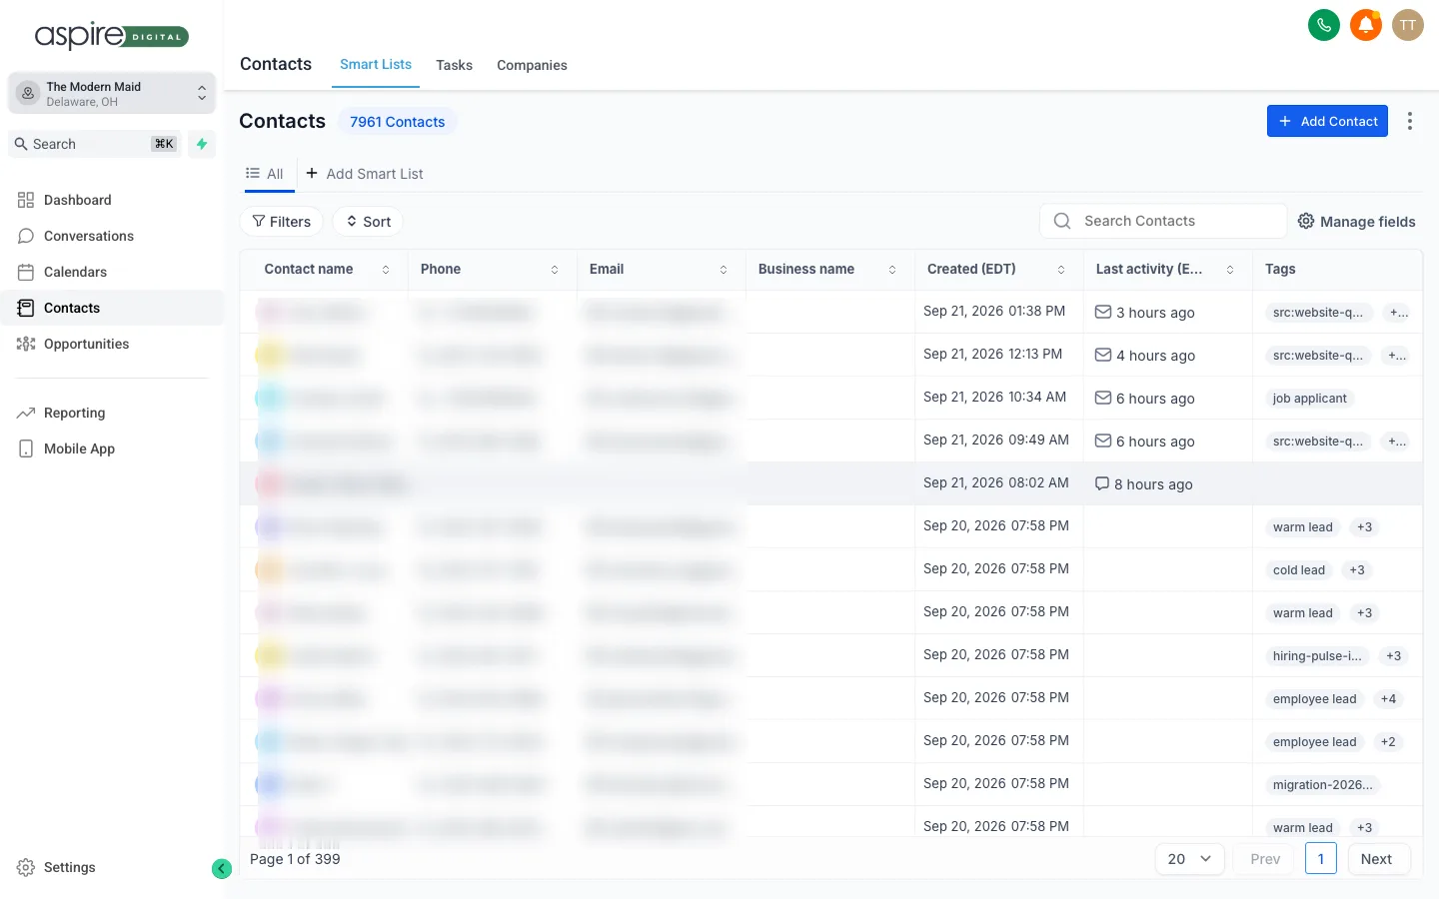Click the job applicant tag
The image size is (1439, 899).
[1309, 398]
